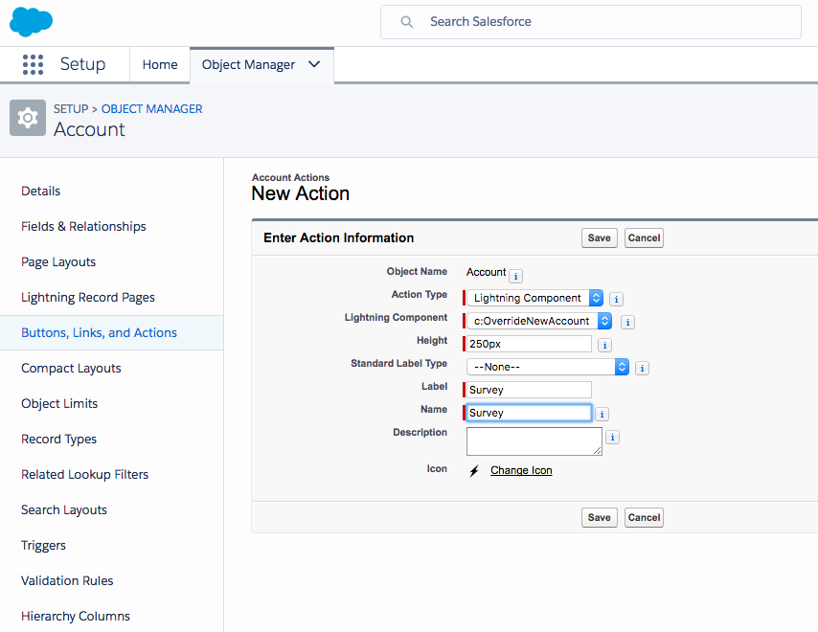Open Page Layouts in the sidebar
This screenshot has height=632, width=818.
[58, 261]
